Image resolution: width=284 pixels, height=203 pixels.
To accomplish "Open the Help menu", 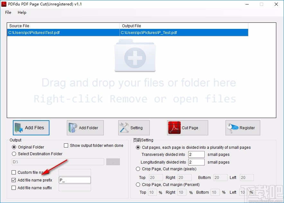I will 22,13.
